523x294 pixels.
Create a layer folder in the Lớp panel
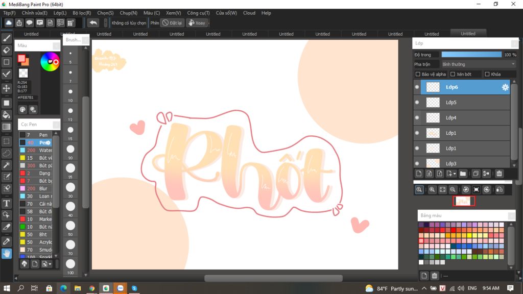click(463, 174)
